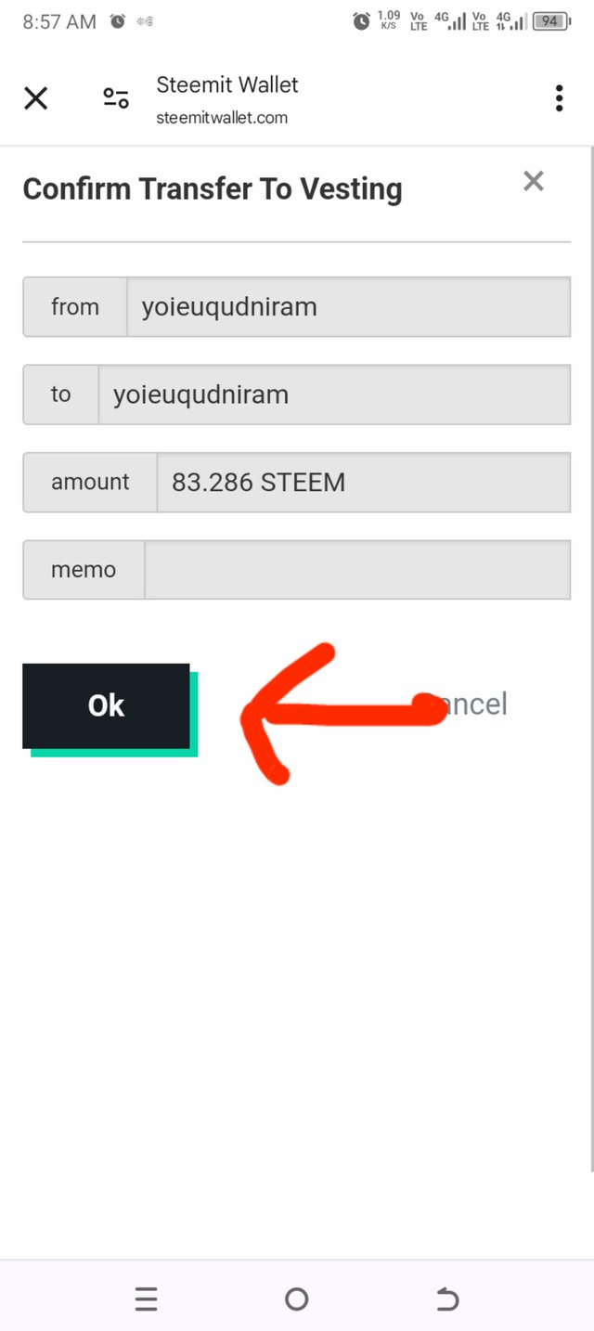Select the from account field

348,307
